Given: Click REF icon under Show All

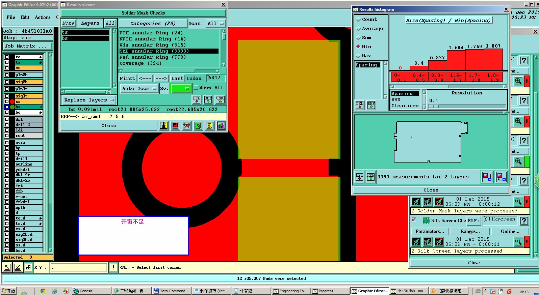Looking at the screenshot, I should [x=208, y=99].
